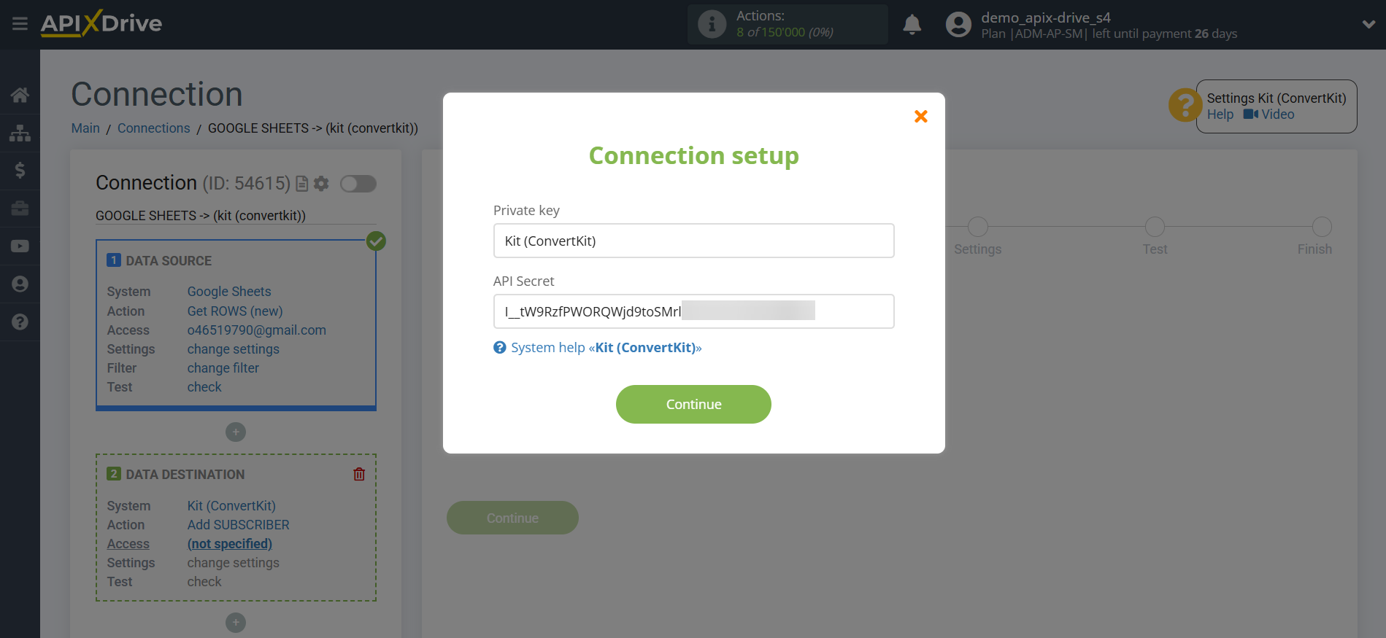This screenshot has height=638, width=1386.
Task: Click the green Continue button in dialog
Action: coord(693,404)
